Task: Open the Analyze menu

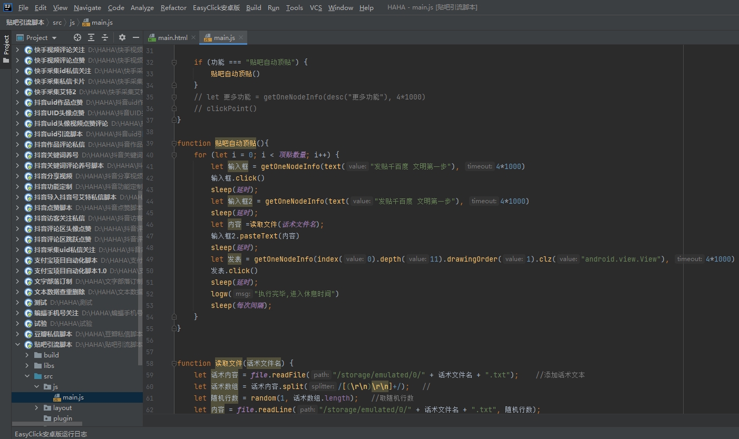Action: tap(142, 7)
